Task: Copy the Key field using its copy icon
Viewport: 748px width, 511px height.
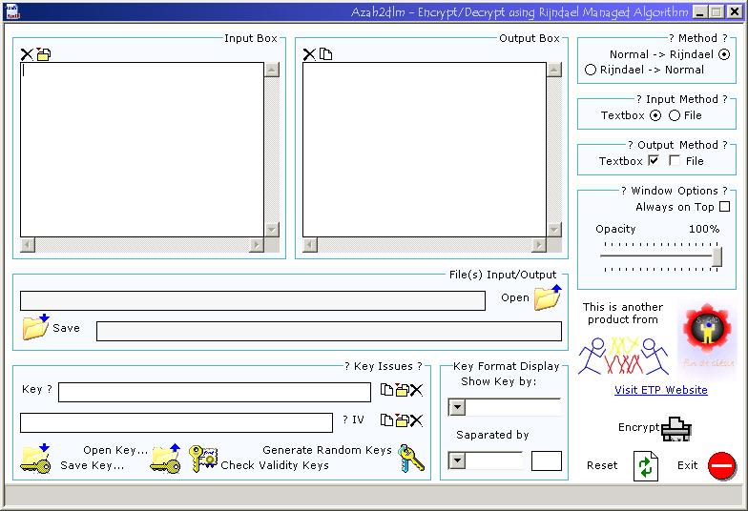Action: coord(386,390)
